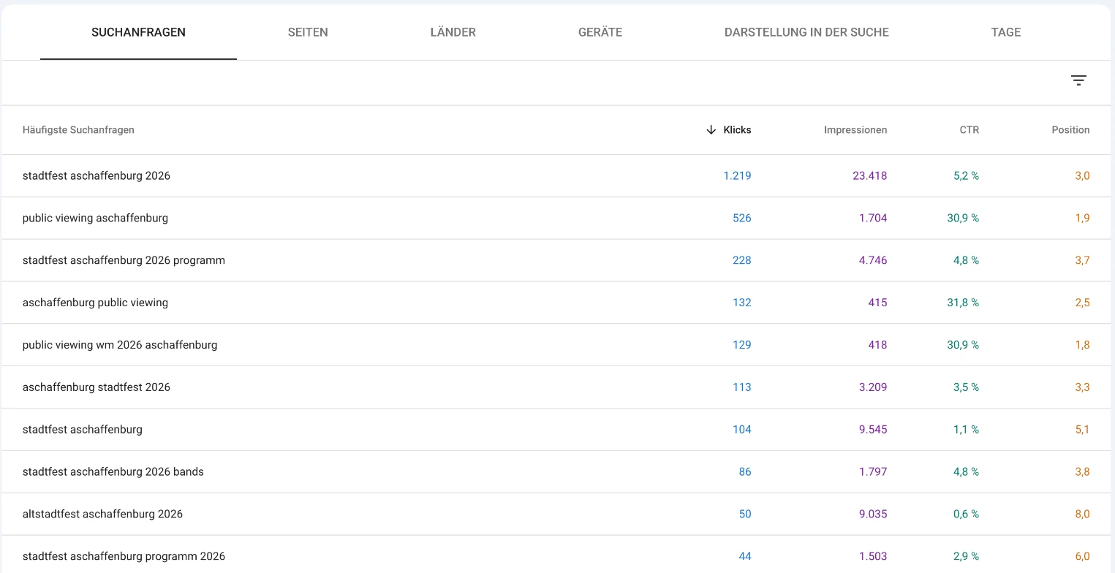Show the Tage tab

coord(1006,32)
